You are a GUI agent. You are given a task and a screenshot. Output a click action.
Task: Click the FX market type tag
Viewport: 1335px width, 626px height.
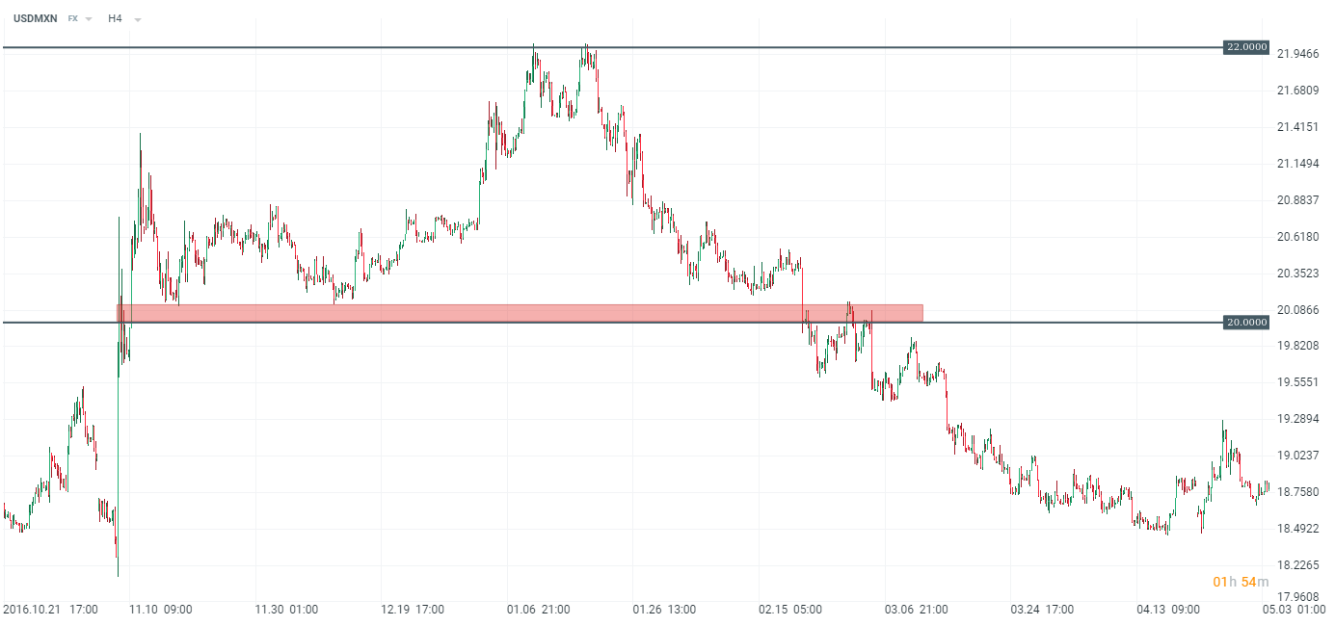[x=72, y=18]
